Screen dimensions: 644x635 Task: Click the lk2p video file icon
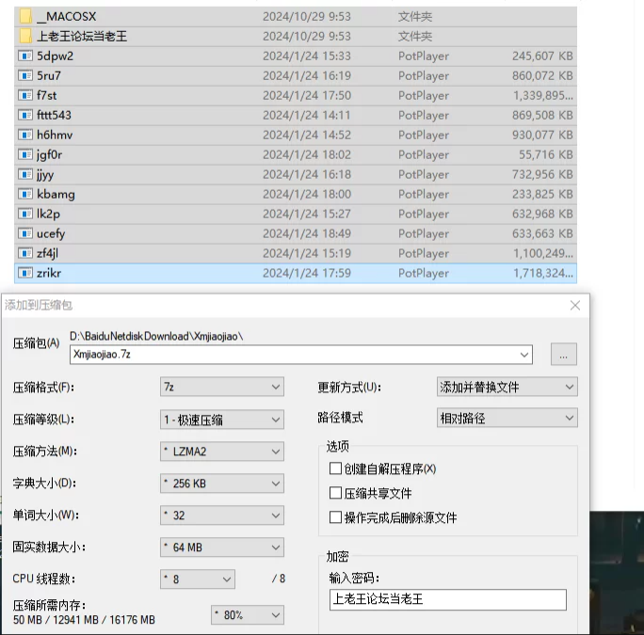pyautogui.click(x=25, y=214)
